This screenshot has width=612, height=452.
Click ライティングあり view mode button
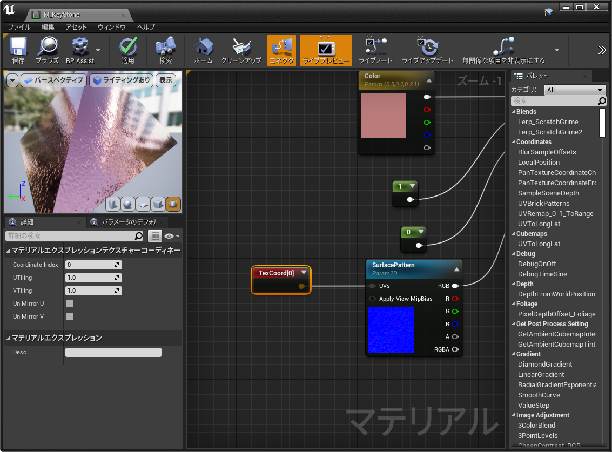122,80
